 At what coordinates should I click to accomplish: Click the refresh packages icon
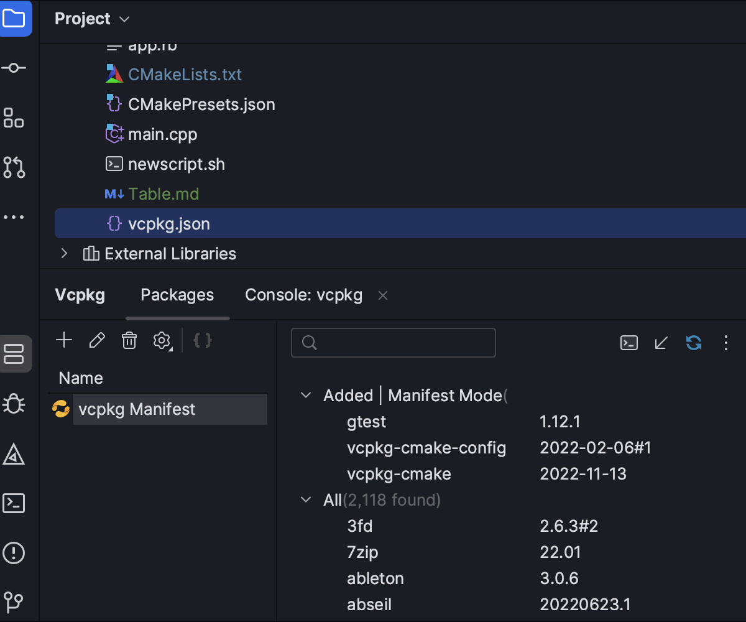[x=694, y=343]
